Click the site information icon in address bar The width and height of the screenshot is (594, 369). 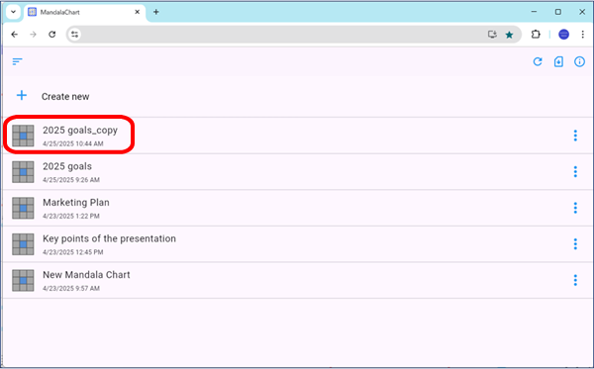(x=74, y=35)
